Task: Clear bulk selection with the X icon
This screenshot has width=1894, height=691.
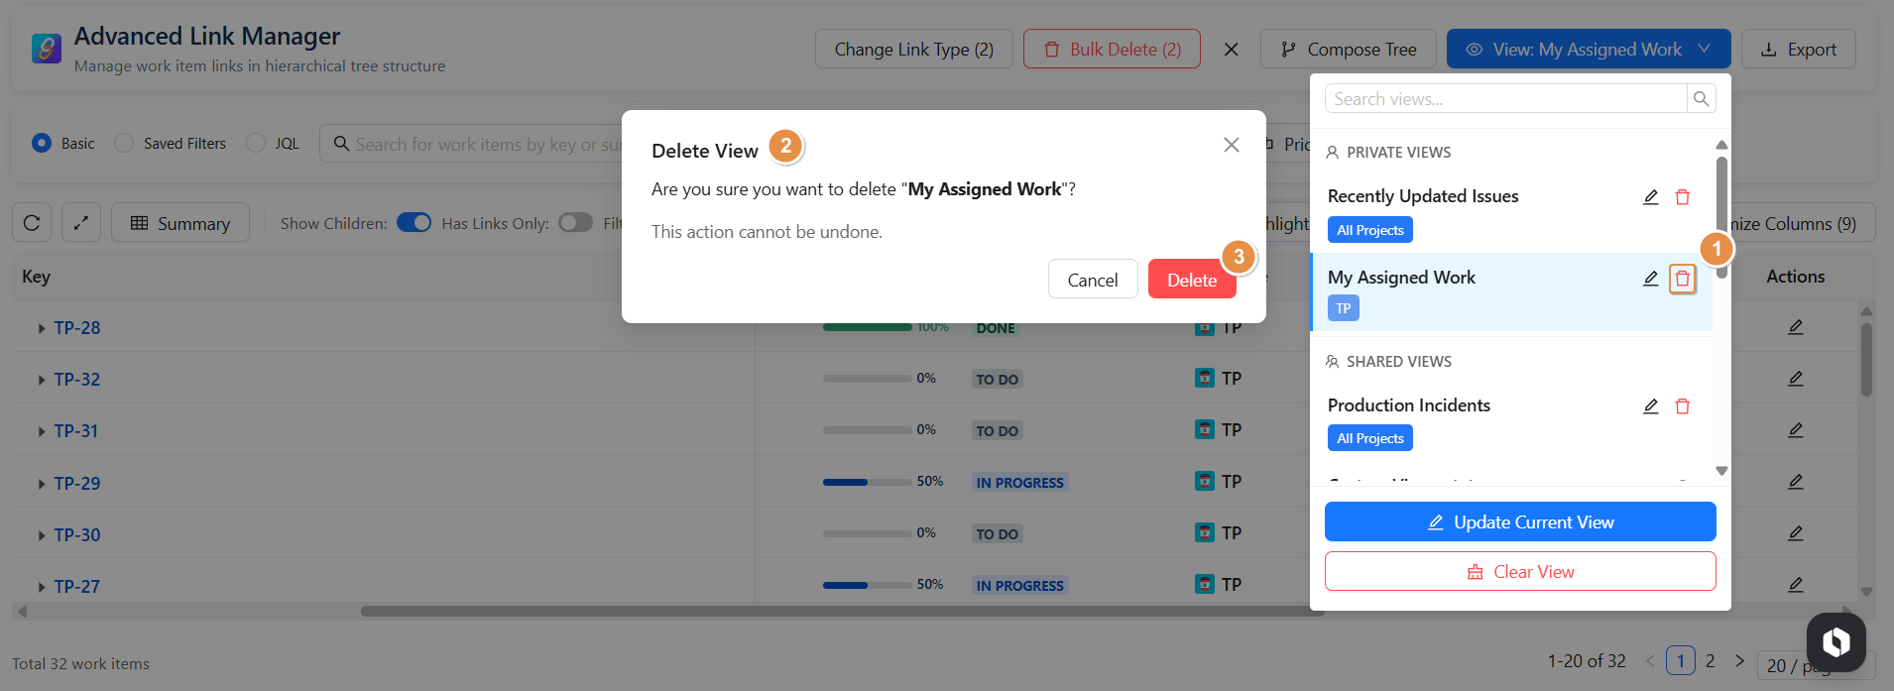Action: coord(1231,49)
